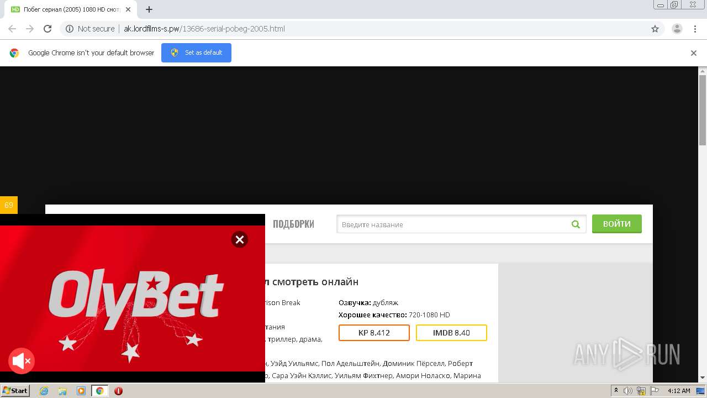Click the yellow 69 counter badge

pyautogui.click(x=9, y=205)
